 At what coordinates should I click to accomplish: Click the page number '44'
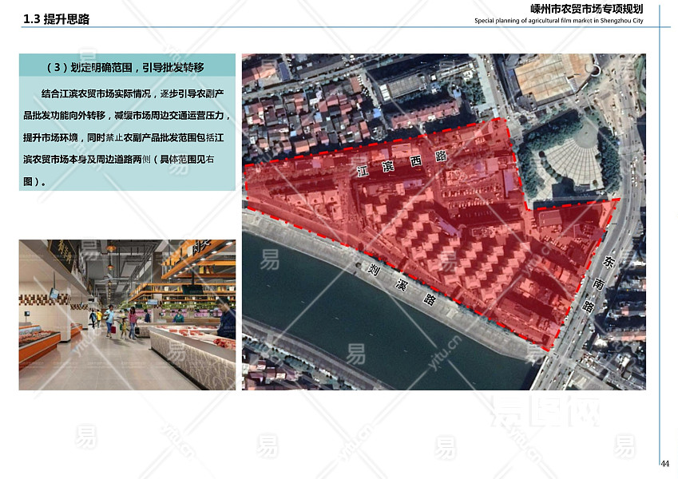click(665, 463)
